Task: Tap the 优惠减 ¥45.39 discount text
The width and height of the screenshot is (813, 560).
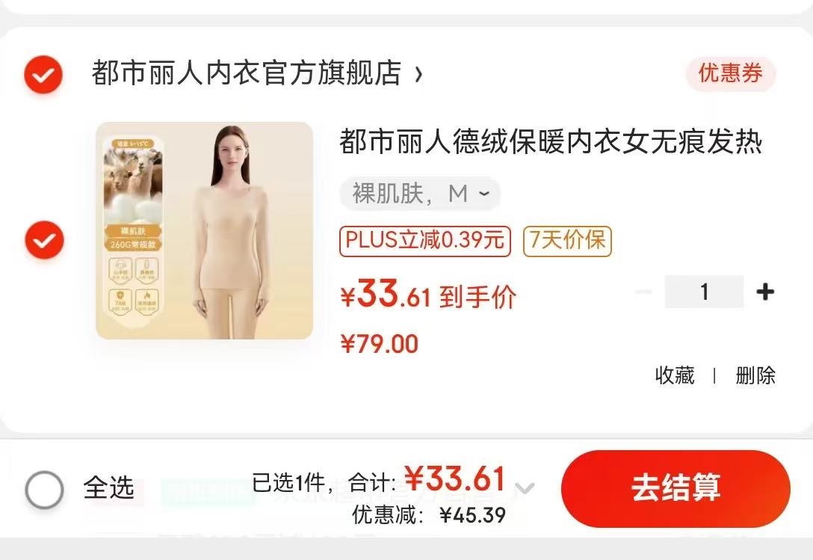Action: coord(430,515)
